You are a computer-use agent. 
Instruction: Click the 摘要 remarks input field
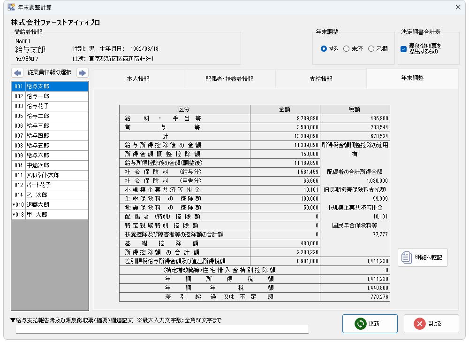pyautogui.click(x=162, y=329)
